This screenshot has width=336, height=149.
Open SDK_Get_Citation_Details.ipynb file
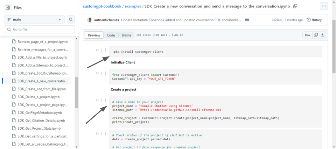41,121
